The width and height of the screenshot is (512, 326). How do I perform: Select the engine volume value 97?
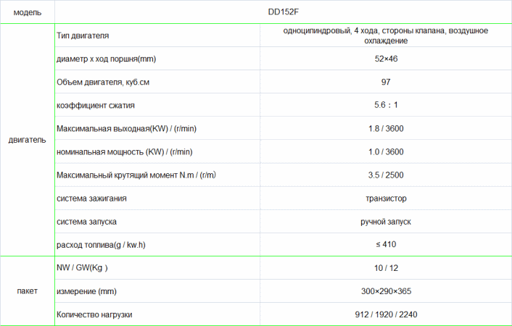[386, 82]
